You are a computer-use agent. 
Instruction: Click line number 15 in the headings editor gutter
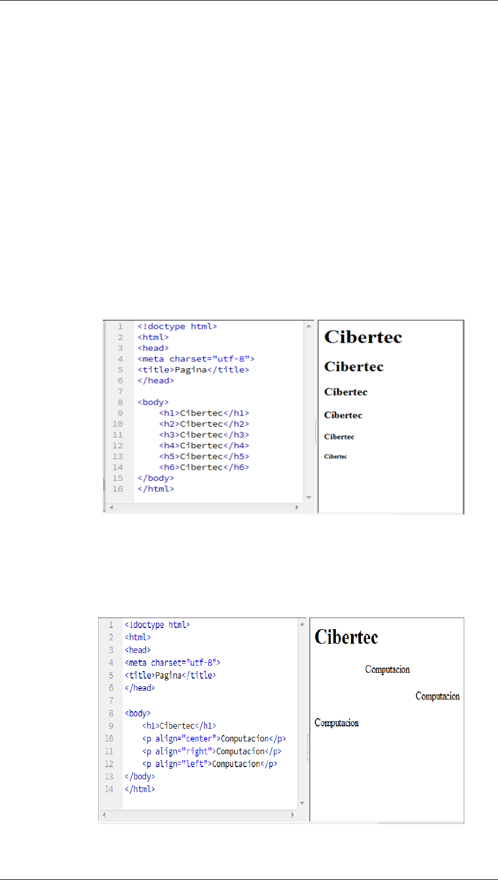pyautogui.click(x=118, y=478)
